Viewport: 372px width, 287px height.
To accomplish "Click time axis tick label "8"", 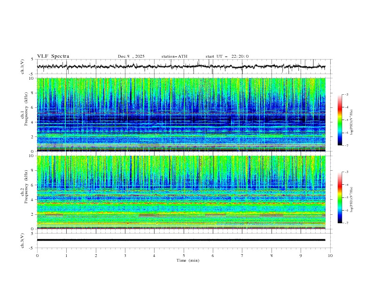I will tap(271, 256).
